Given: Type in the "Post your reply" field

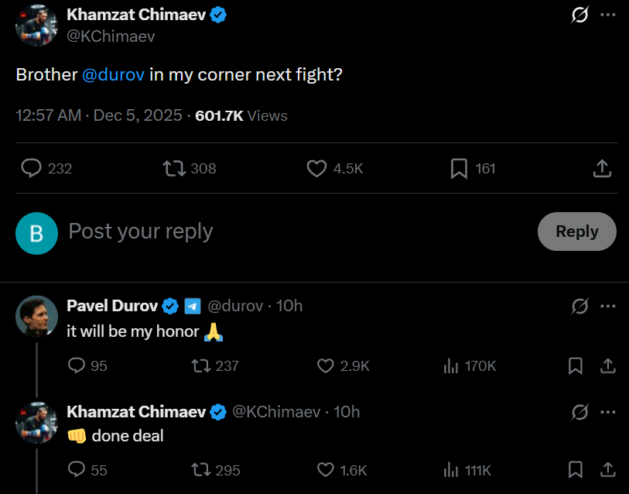Looking at the screenshot, I should click(x=294, y=232).
